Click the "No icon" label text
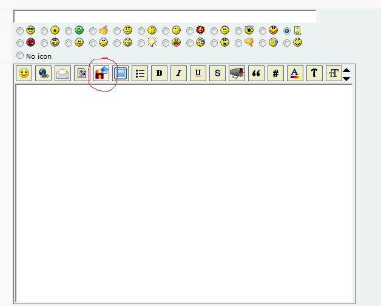 coord(39,56)
